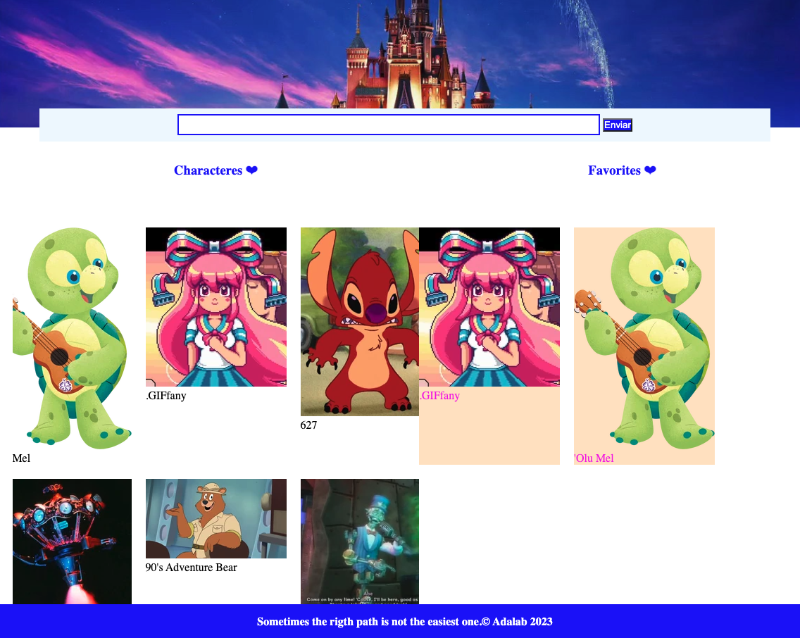Click the '627' character name label
The image size is (800, 638).
coord(308,425)
